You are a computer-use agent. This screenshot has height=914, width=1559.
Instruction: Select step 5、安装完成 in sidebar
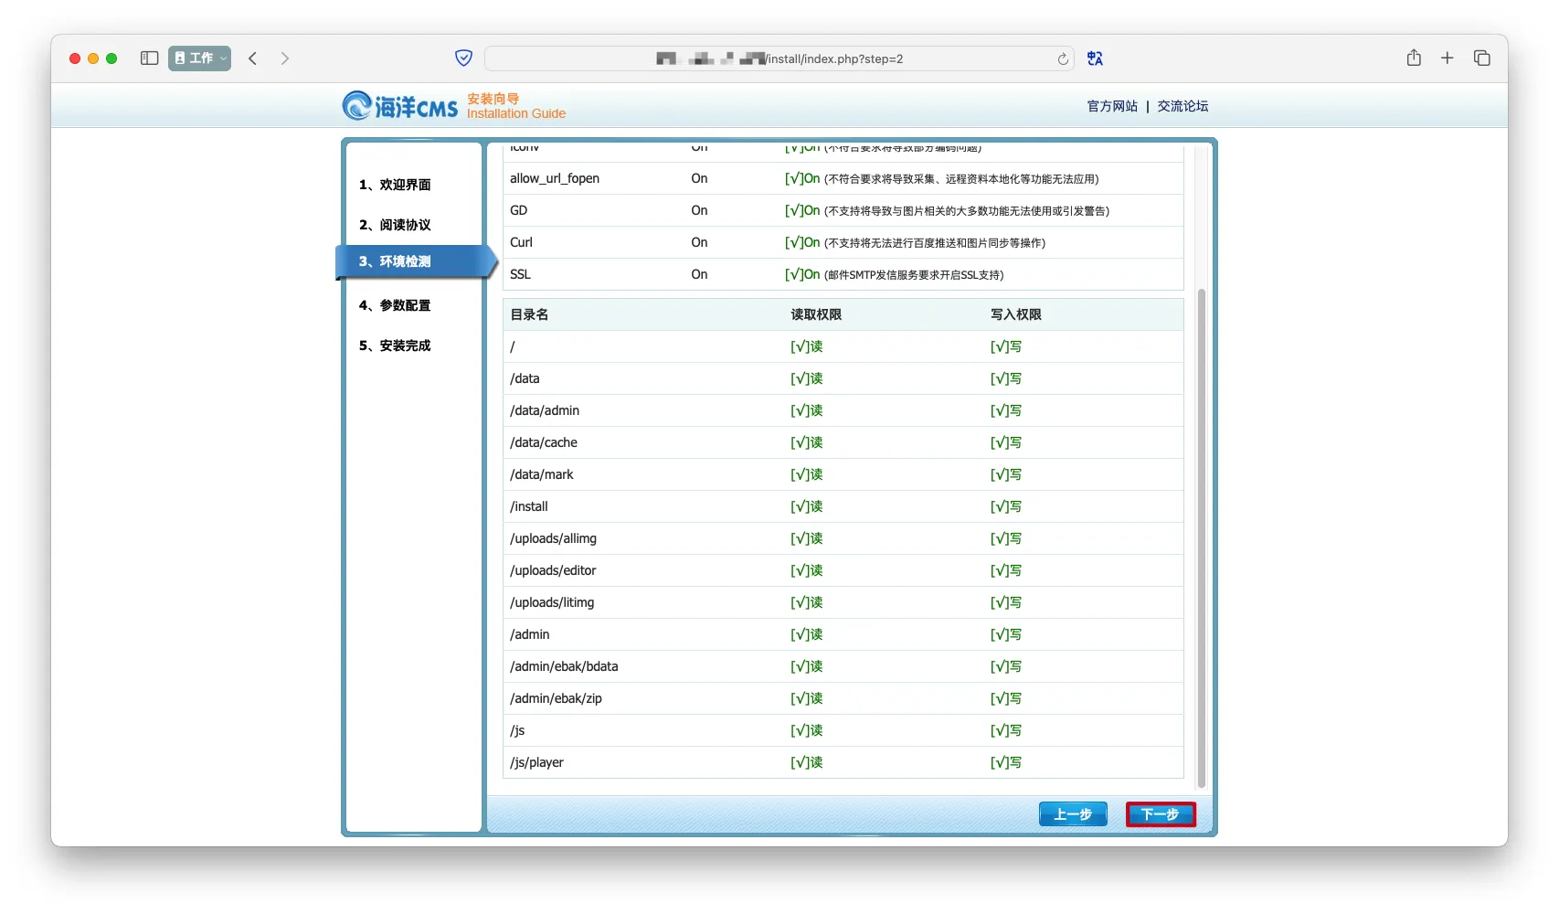coord(395,345)
